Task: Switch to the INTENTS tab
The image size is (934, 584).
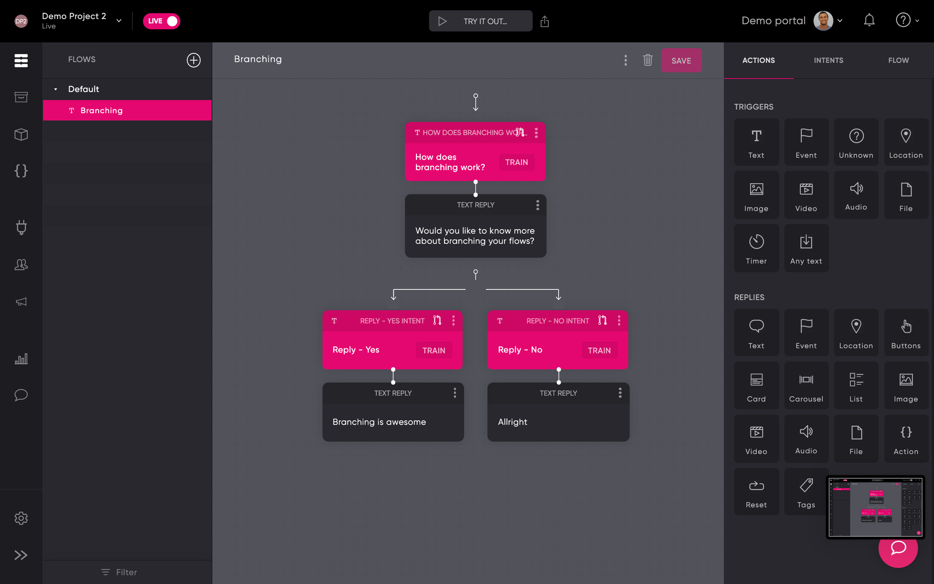Action: [x=828, y=60]
